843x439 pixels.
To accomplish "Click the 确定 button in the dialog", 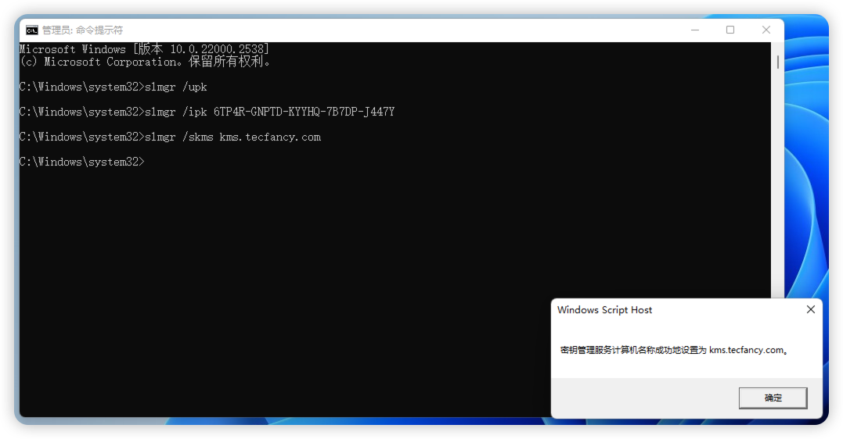I will 773,398.
